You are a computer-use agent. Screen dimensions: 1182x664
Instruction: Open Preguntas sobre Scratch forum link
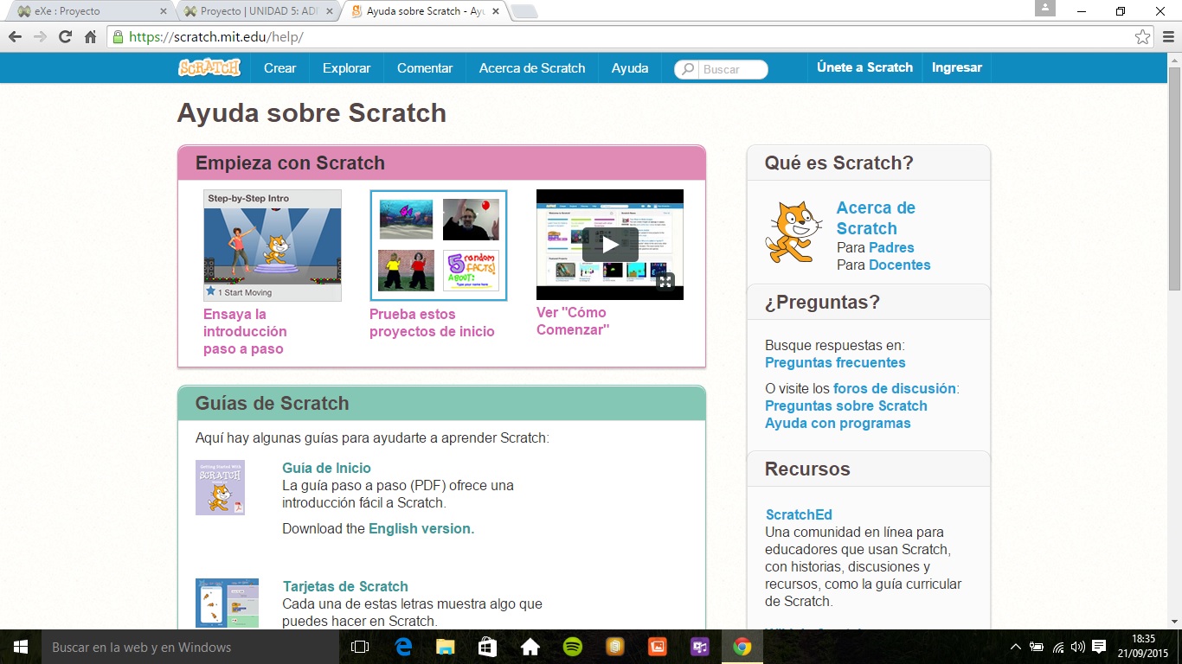coord(846,406)
